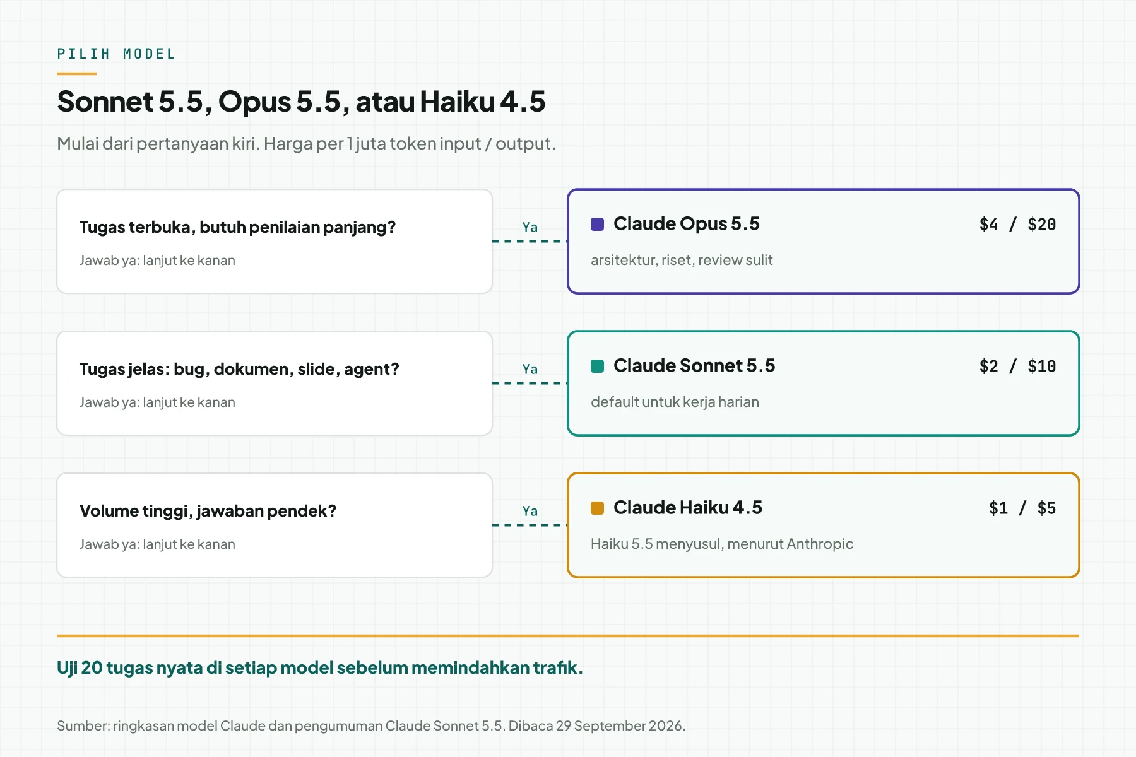
Task: Select the 'Tugas terbuka, butuh penilaian panjang?' question
Action: 237,227
